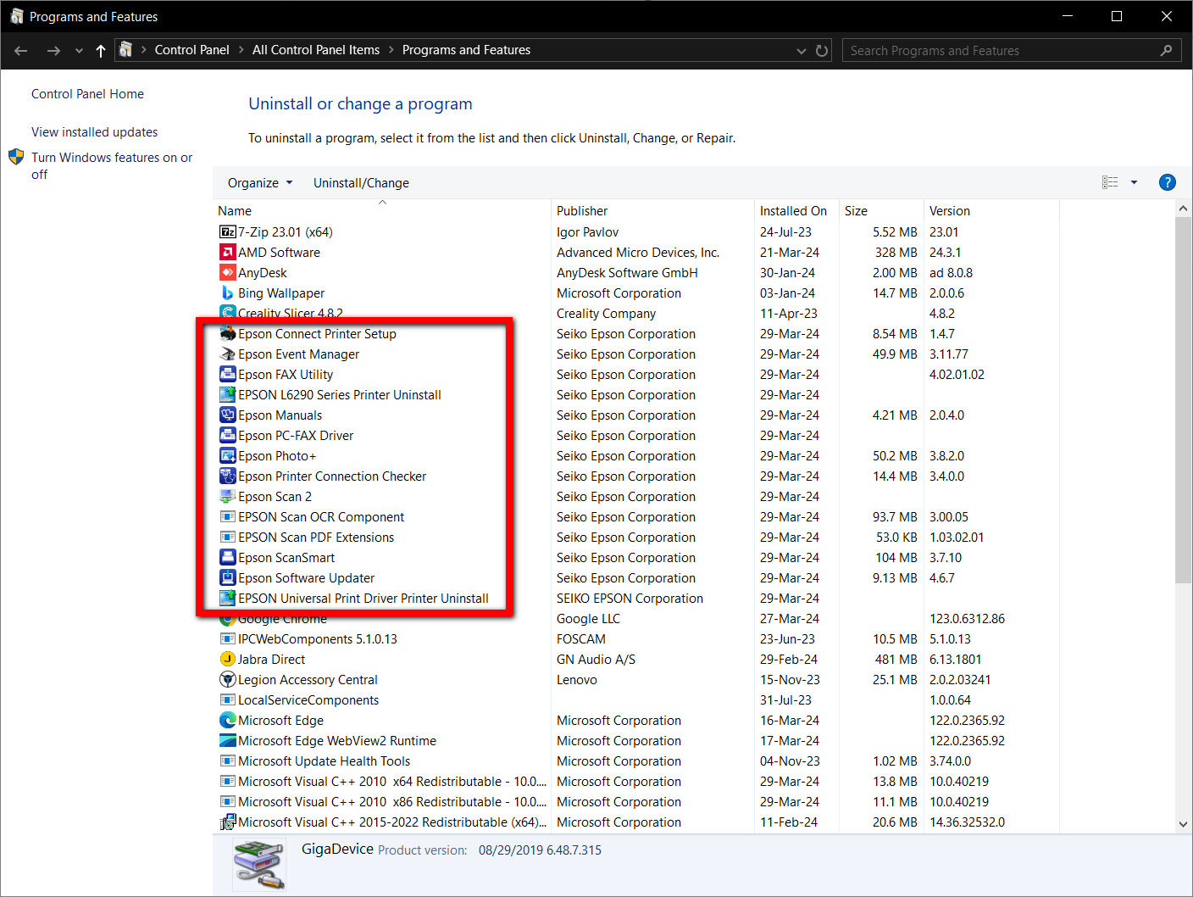Image resolution: width=1193 pixels, height=897 pixels.
Task: Click the Bing Wallpaper icon
Action: pos(227,293)
